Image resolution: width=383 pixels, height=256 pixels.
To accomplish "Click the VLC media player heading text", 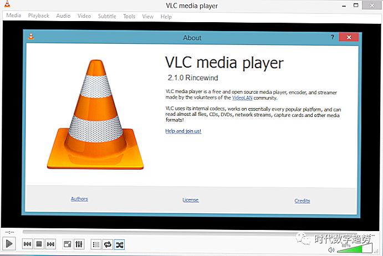I will point(224,63).
